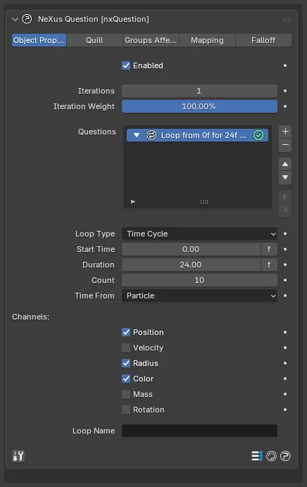Toggle the Color channel checkbox
307x487 pixels.
pos(126,379)
